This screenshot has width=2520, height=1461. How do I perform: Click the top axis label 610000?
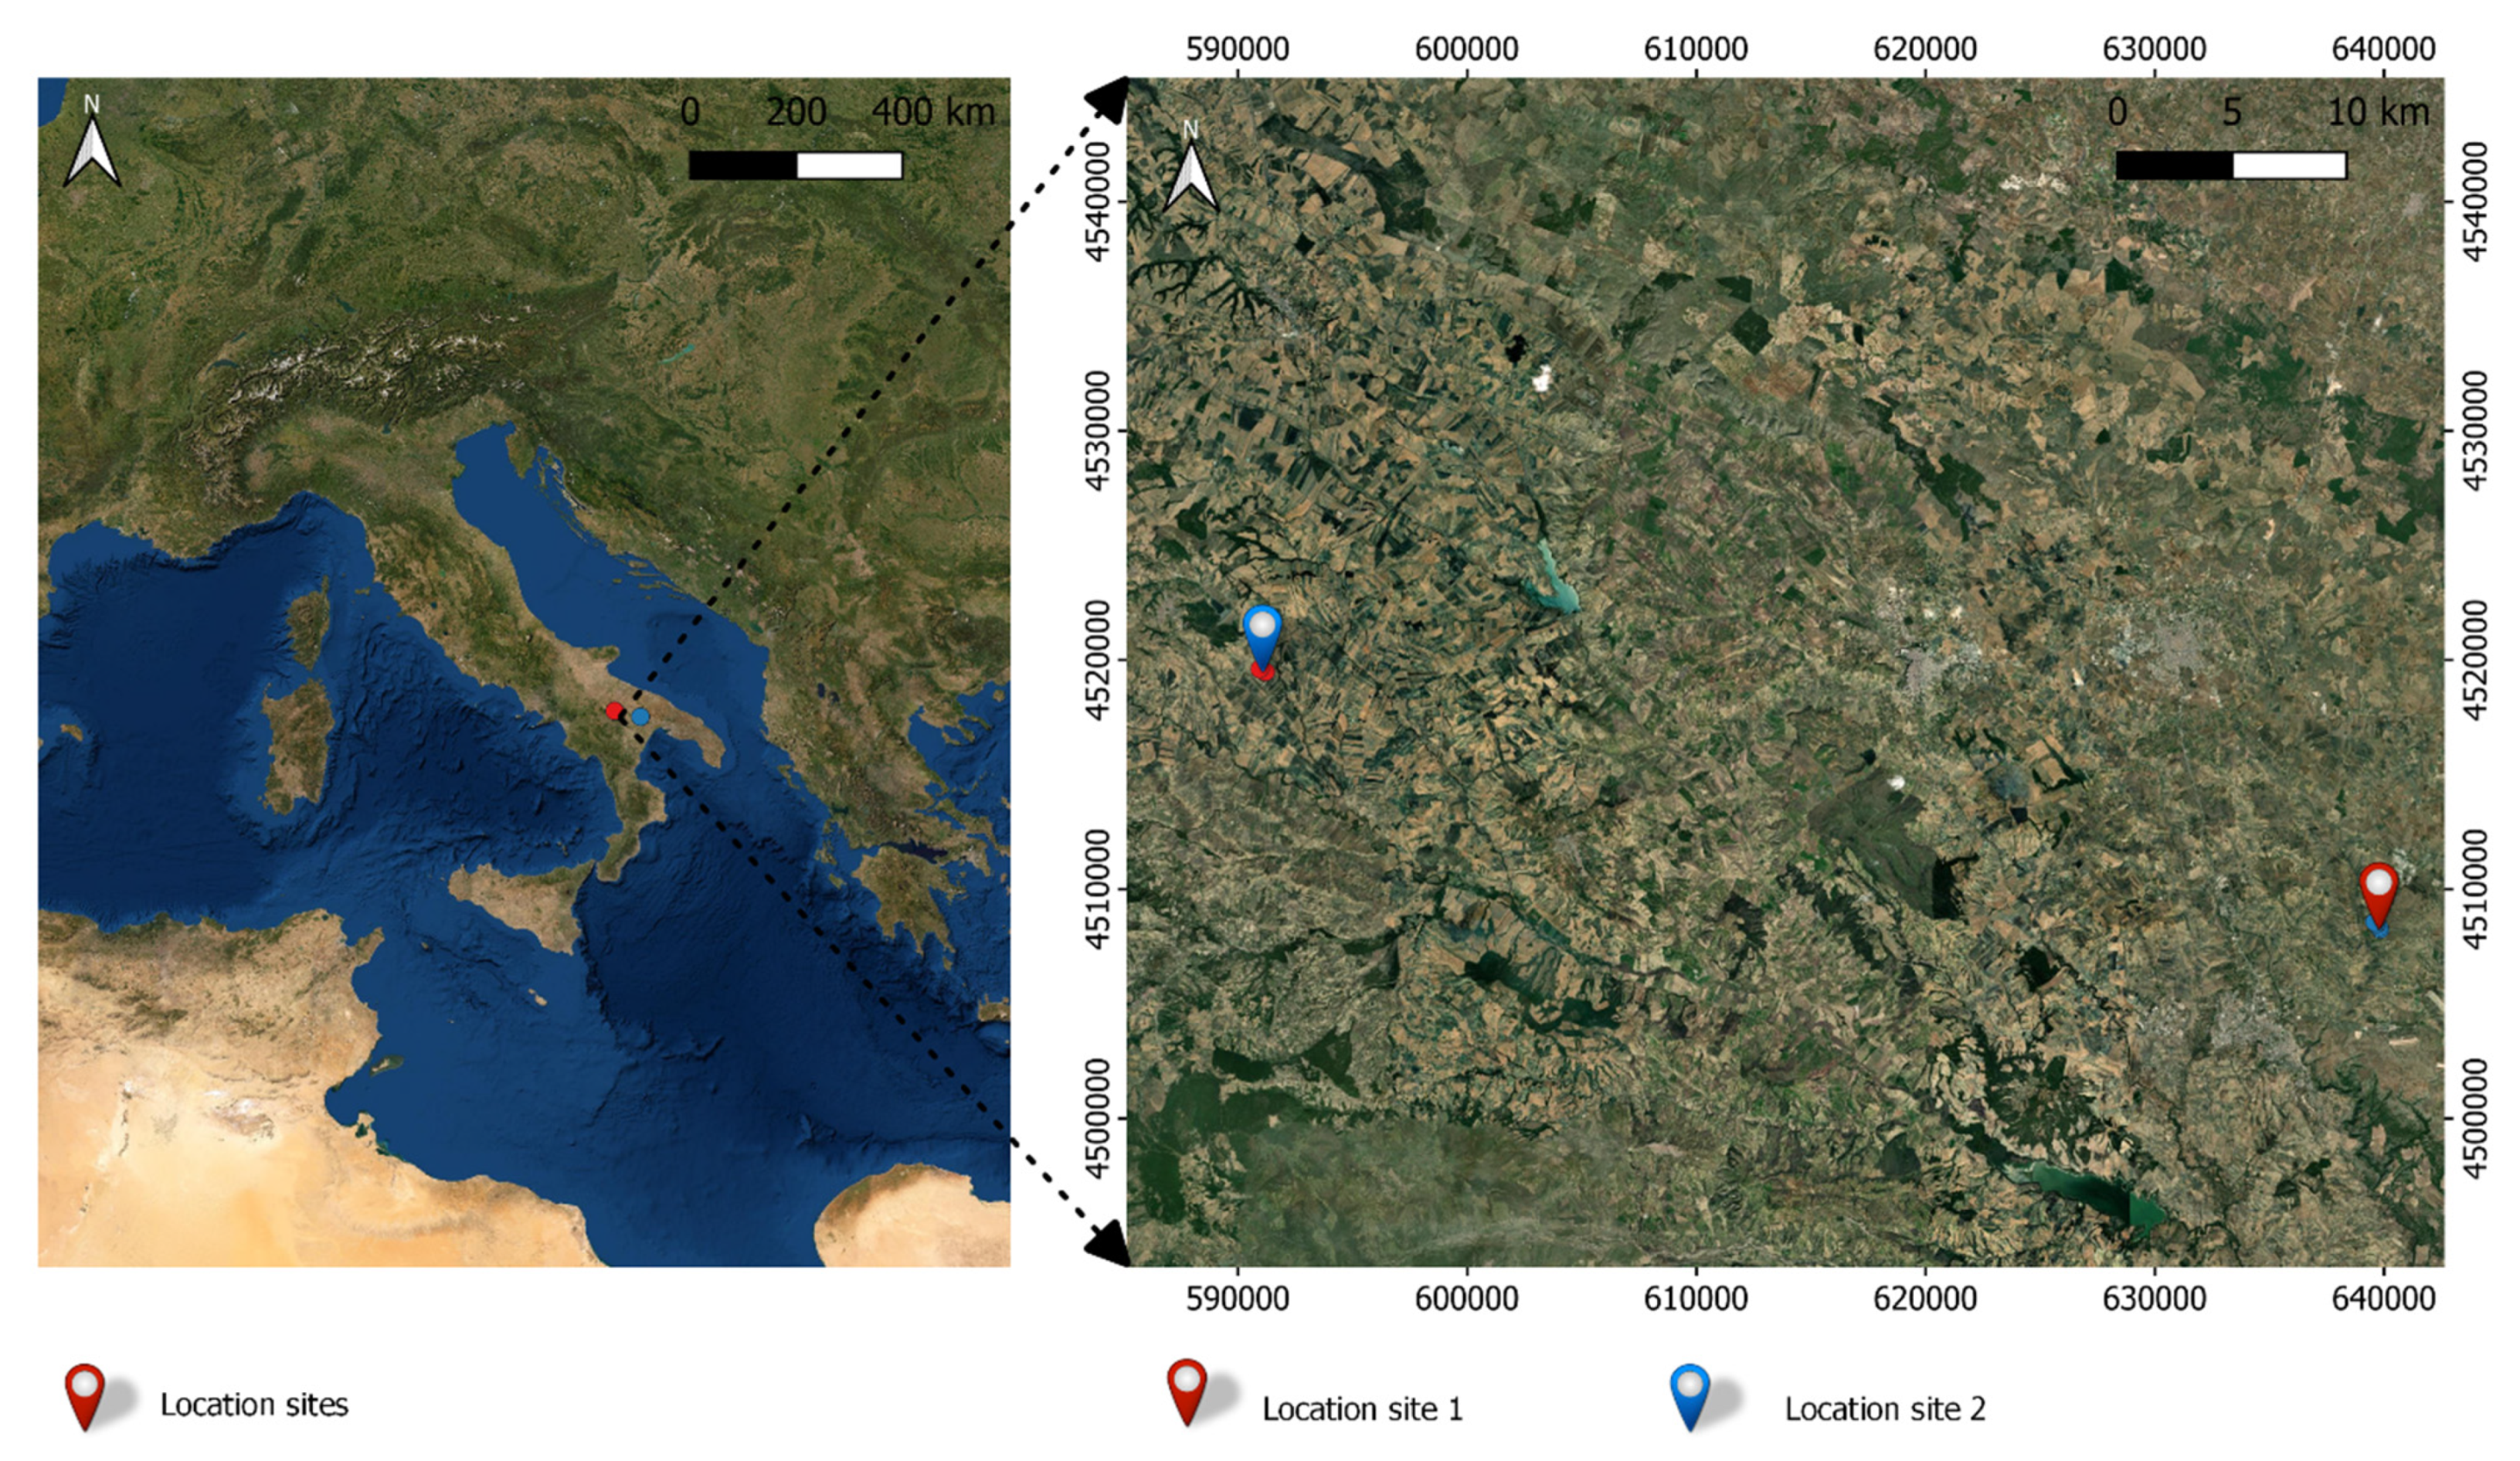pyautogui.click(x=1696, y=48)
